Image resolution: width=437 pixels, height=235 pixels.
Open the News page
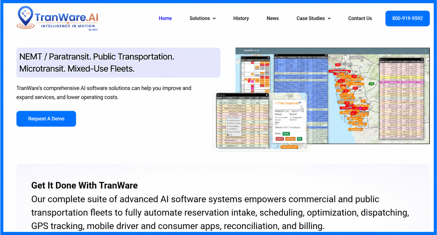coord(273,18)
